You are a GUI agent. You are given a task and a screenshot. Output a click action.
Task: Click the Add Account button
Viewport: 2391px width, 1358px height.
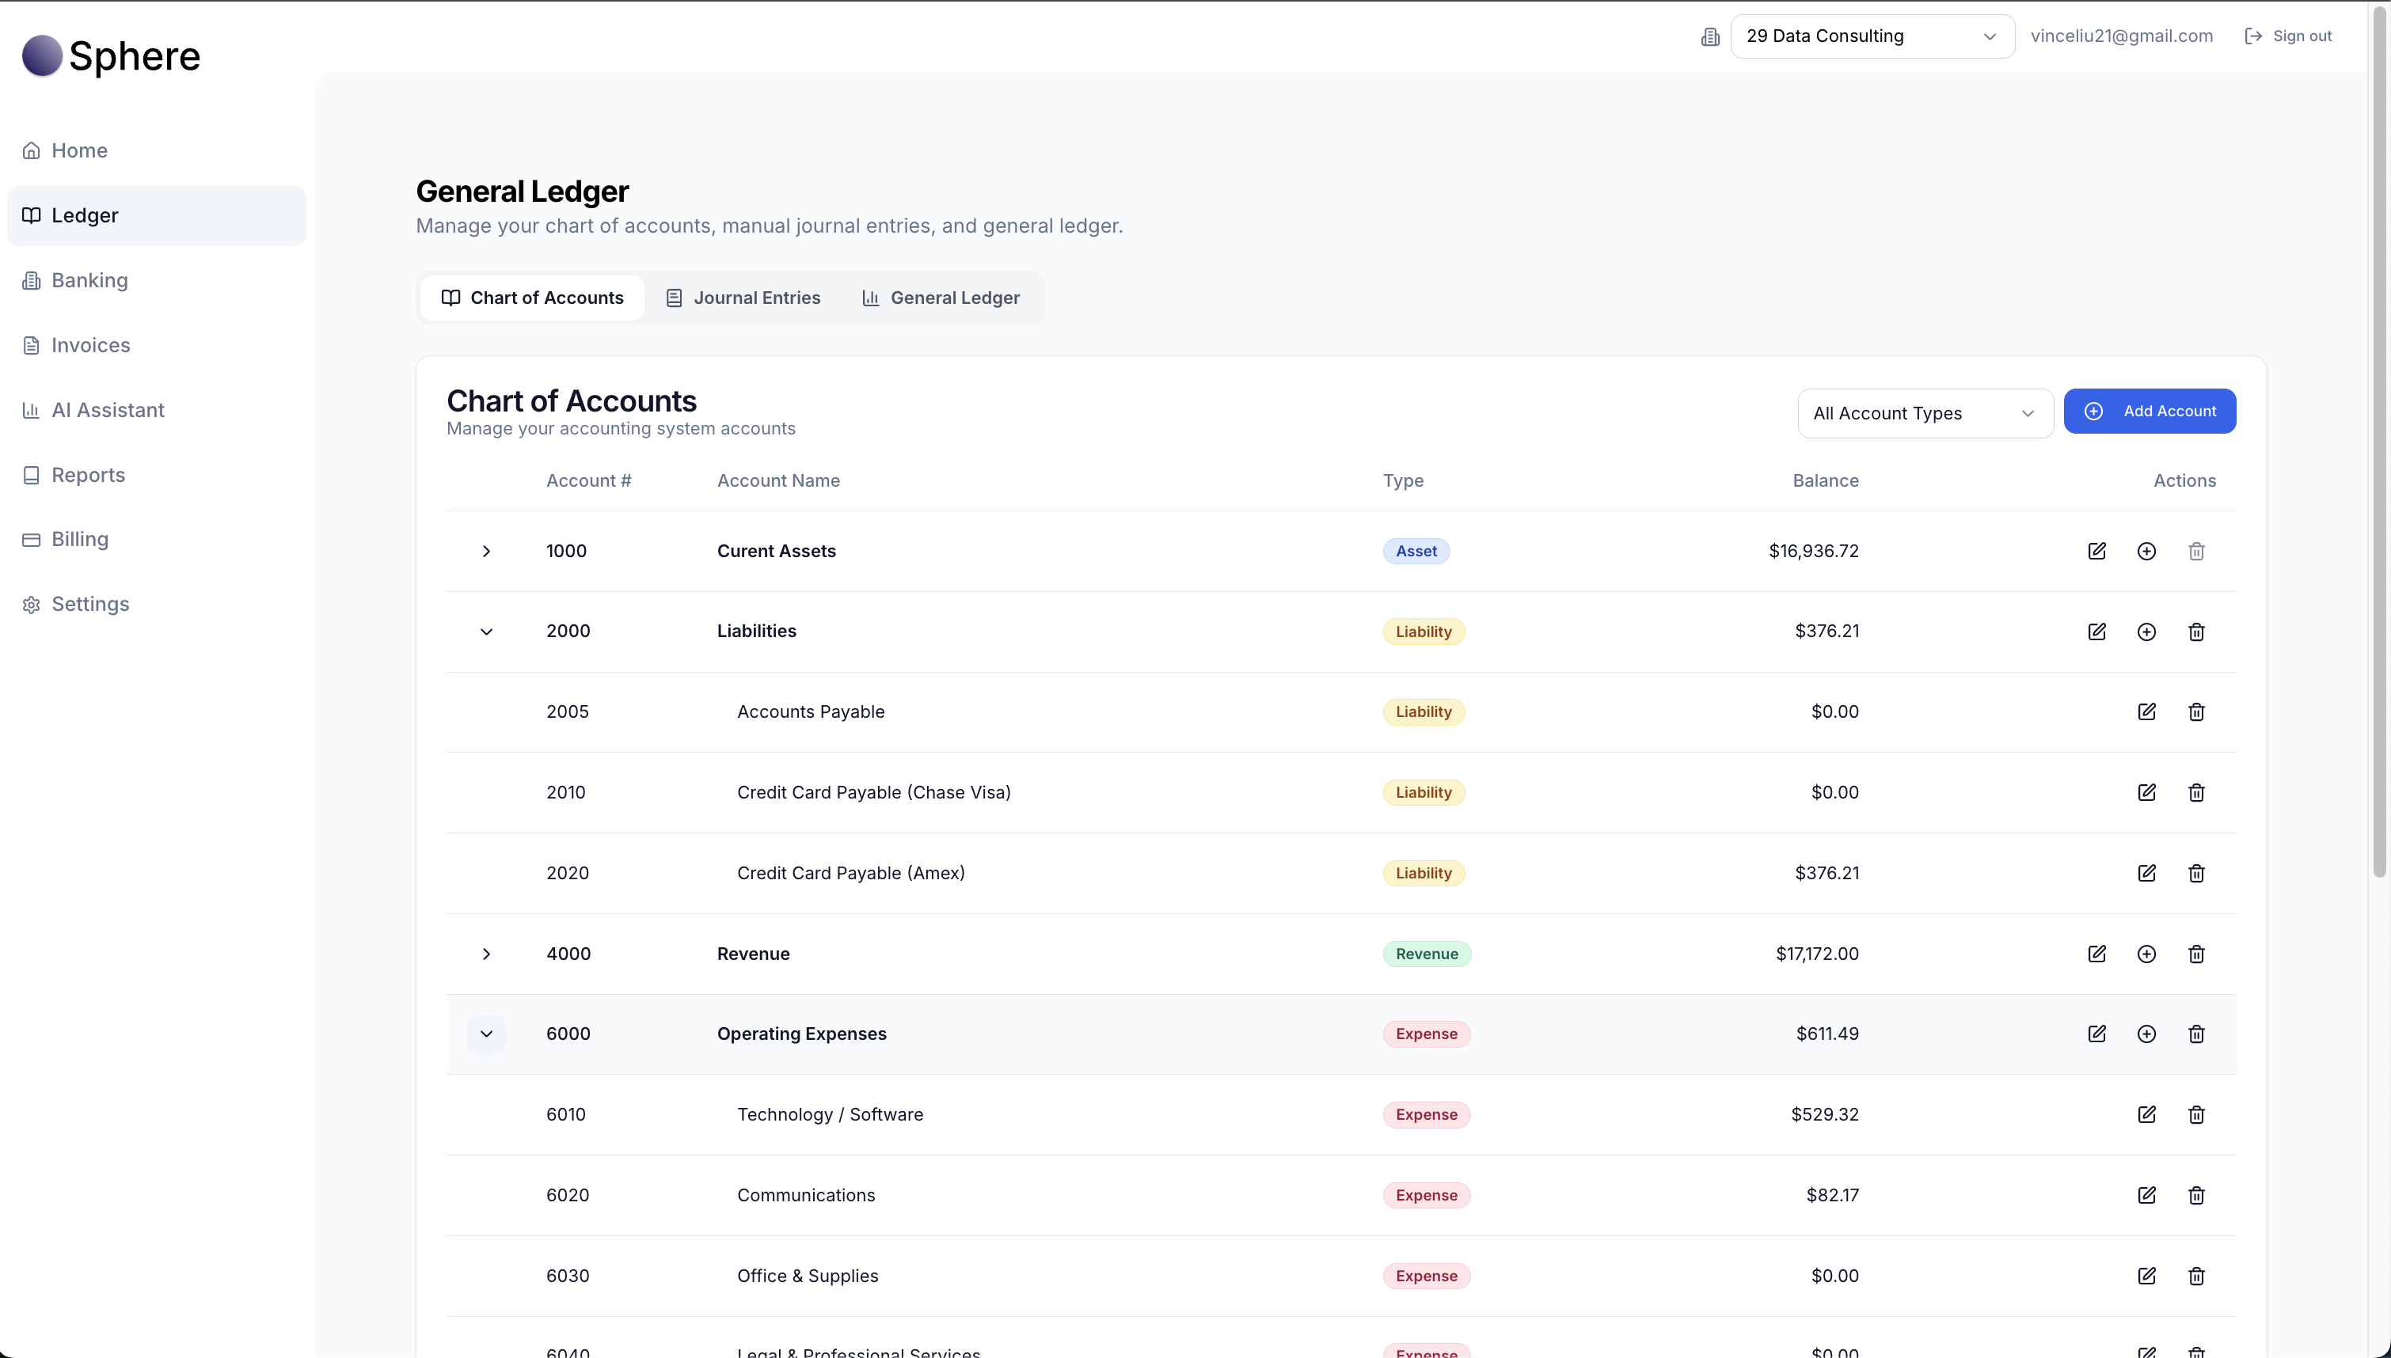[2149, 412]
